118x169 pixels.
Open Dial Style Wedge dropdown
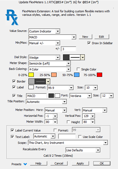(x=44, y=57)
